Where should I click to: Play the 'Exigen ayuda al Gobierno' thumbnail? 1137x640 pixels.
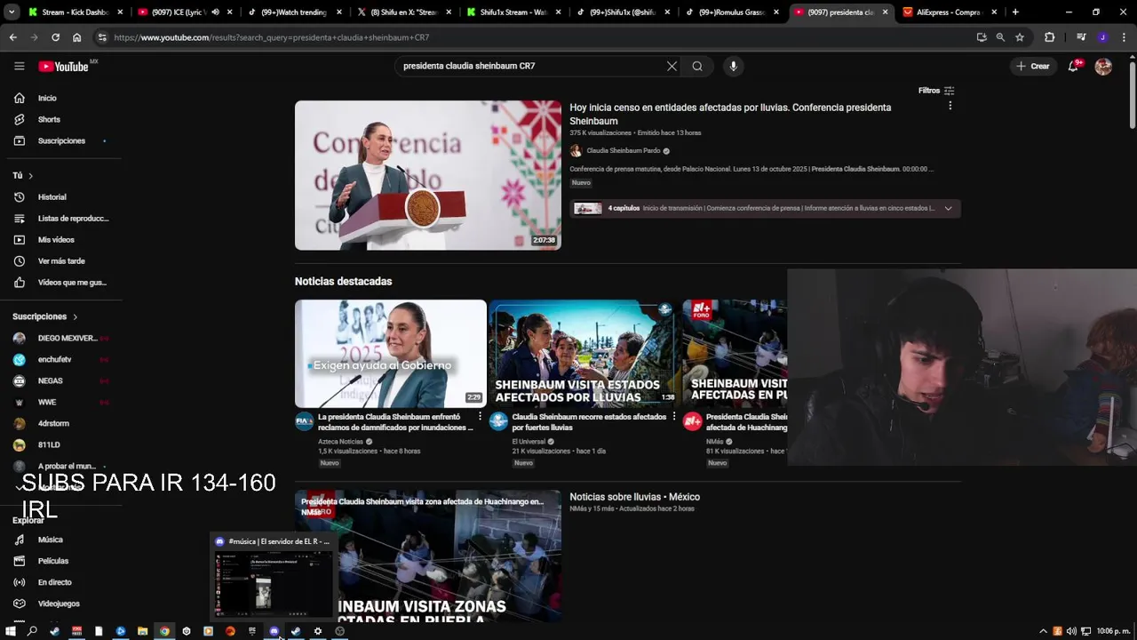[390, 353]
